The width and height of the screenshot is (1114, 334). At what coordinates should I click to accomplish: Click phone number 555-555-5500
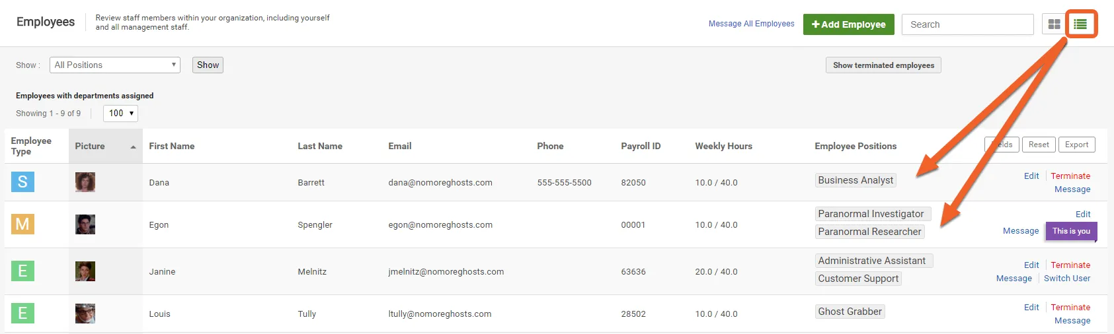(564, 182)
